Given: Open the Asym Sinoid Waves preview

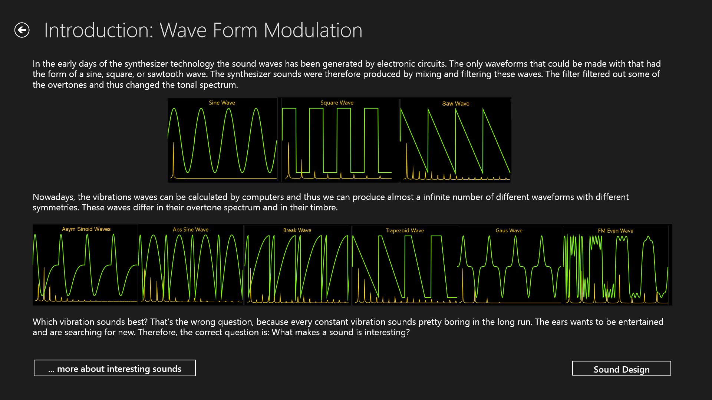Looking at the screenshot, I should pyautogui.click(x=85, y=265).
